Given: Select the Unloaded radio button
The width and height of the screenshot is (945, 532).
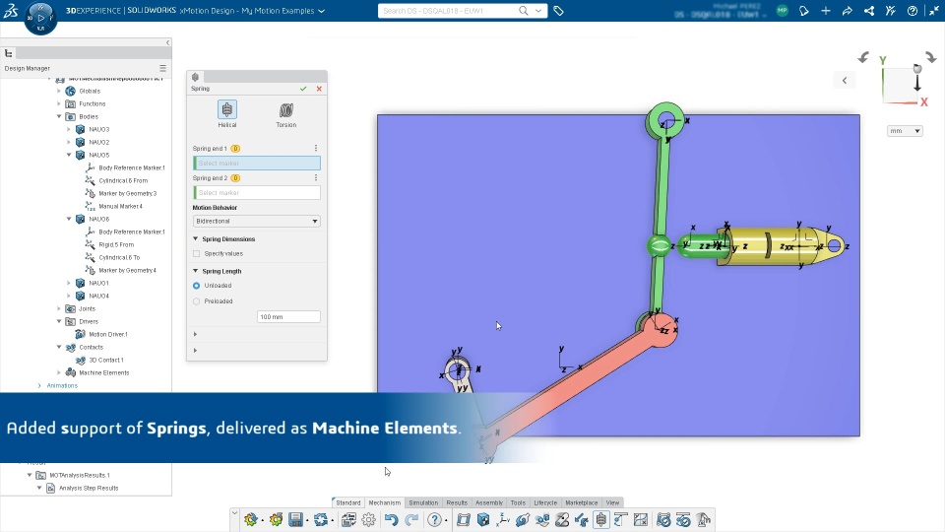Looking at the screenshot, I should click(x=197, y=286).
